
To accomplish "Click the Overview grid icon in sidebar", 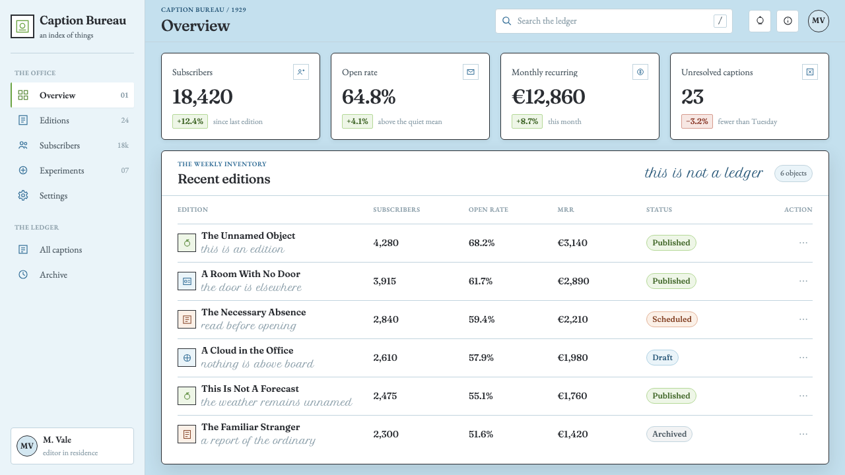I will tap(23, 95).
